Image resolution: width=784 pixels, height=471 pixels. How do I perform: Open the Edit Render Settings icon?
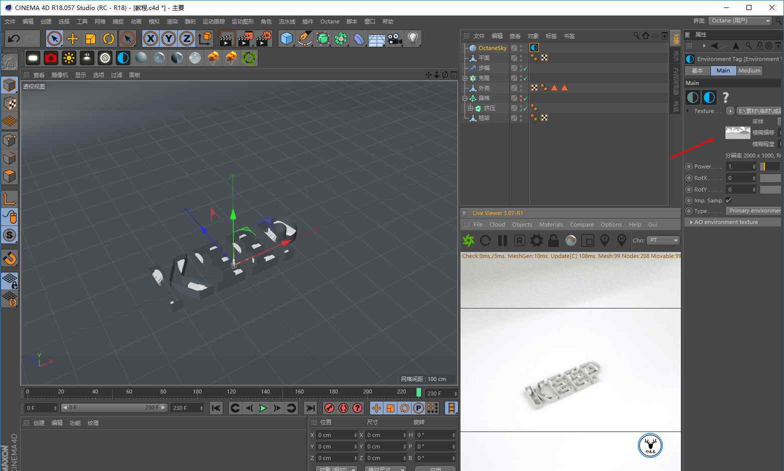(264, 38)
